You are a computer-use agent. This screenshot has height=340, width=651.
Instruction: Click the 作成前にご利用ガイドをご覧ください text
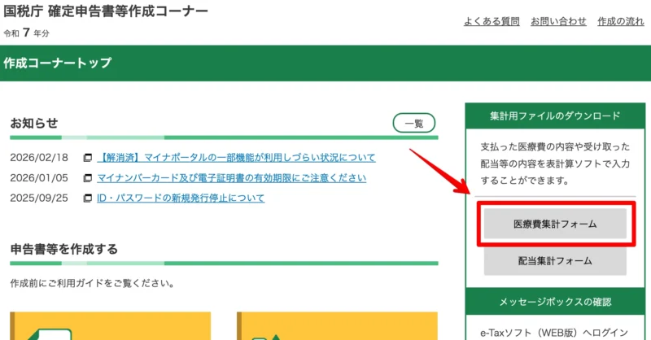[x=92, y=284]
